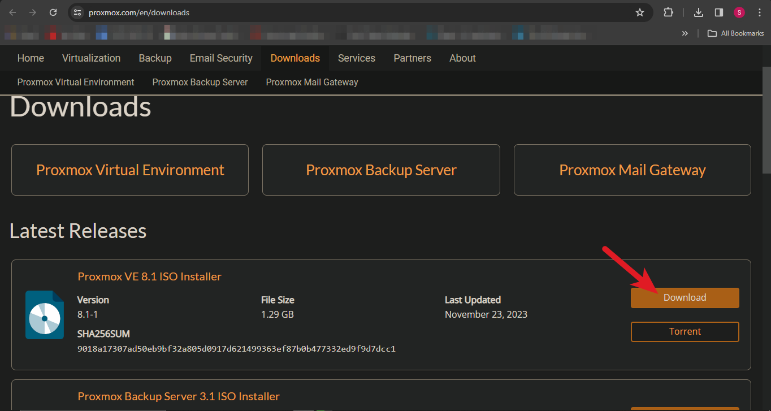Toggle the browser side panel icon
The height and width of the screenshot is (411, 771).
(x=719, y=12)
